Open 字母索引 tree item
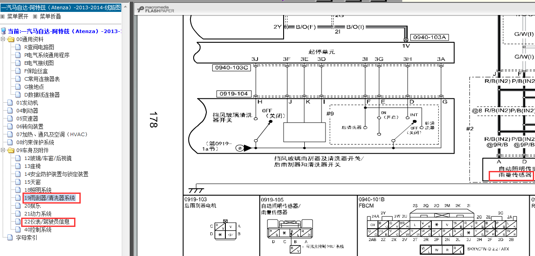Image resolution: width=535 pixels, height=256 pixels. [27, 237]
